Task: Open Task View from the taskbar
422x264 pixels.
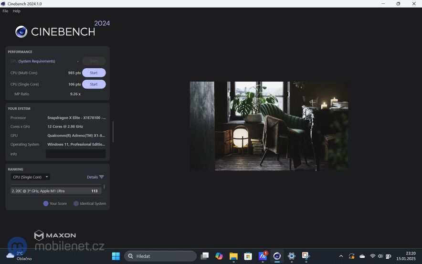Action: point(205,256)
